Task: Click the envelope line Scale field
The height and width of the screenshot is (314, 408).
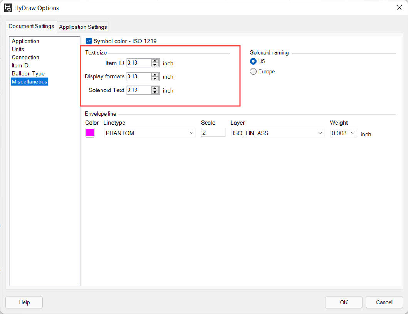Action: point(213,133)
